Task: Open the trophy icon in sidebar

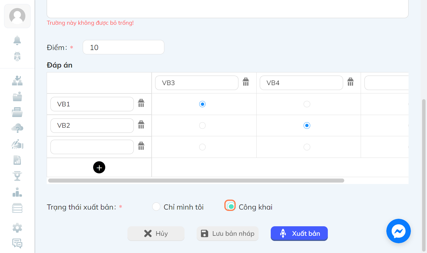Action: 17,176
